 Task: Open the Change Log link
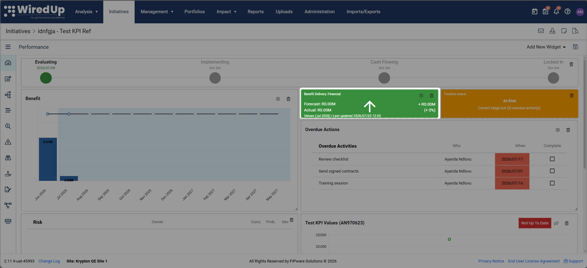49,261
